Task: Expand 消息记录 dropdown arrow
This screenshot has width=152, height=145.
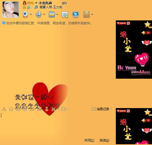Action: coord(111,109)
